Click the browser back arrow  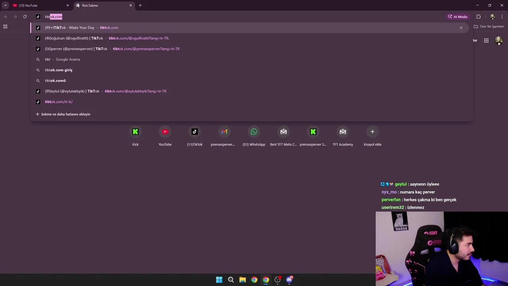[6, 17]
